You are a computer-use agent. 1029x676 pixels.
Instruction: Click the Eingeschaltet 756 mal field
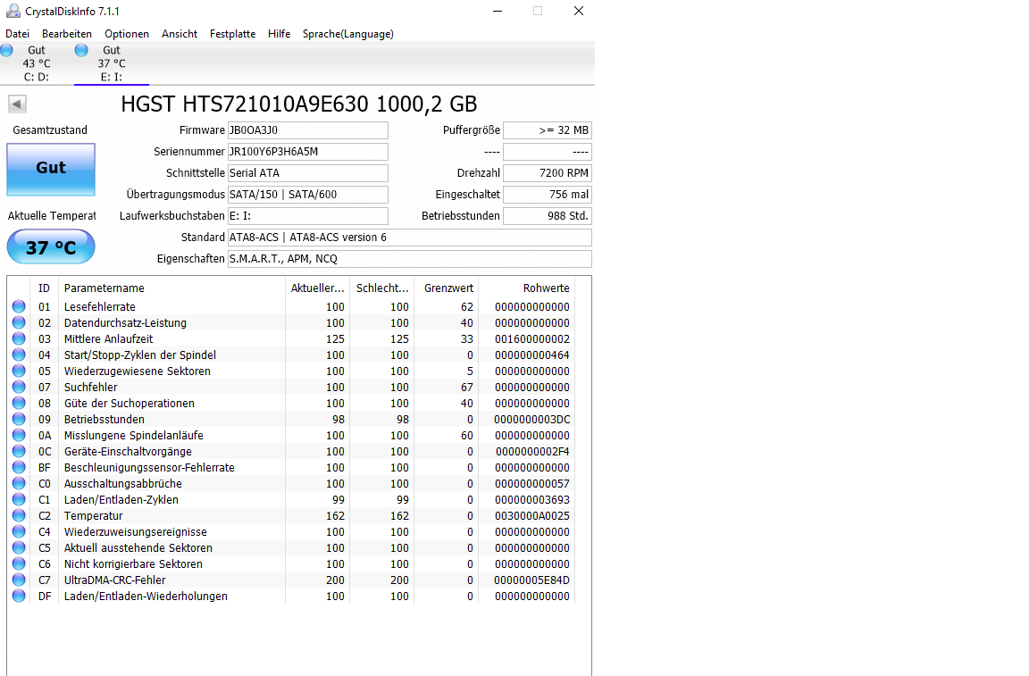(x=548, y=195)
